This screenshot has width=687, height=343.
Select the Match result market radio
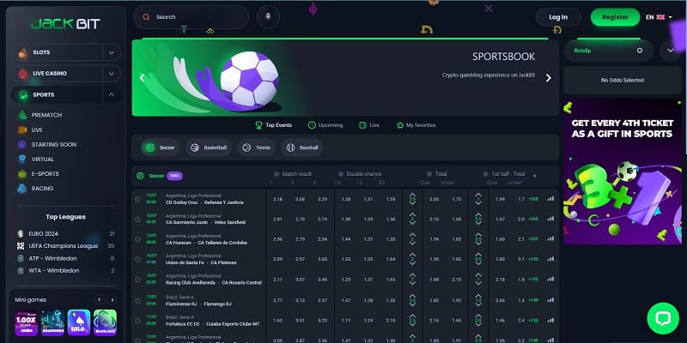click(277, 174)
